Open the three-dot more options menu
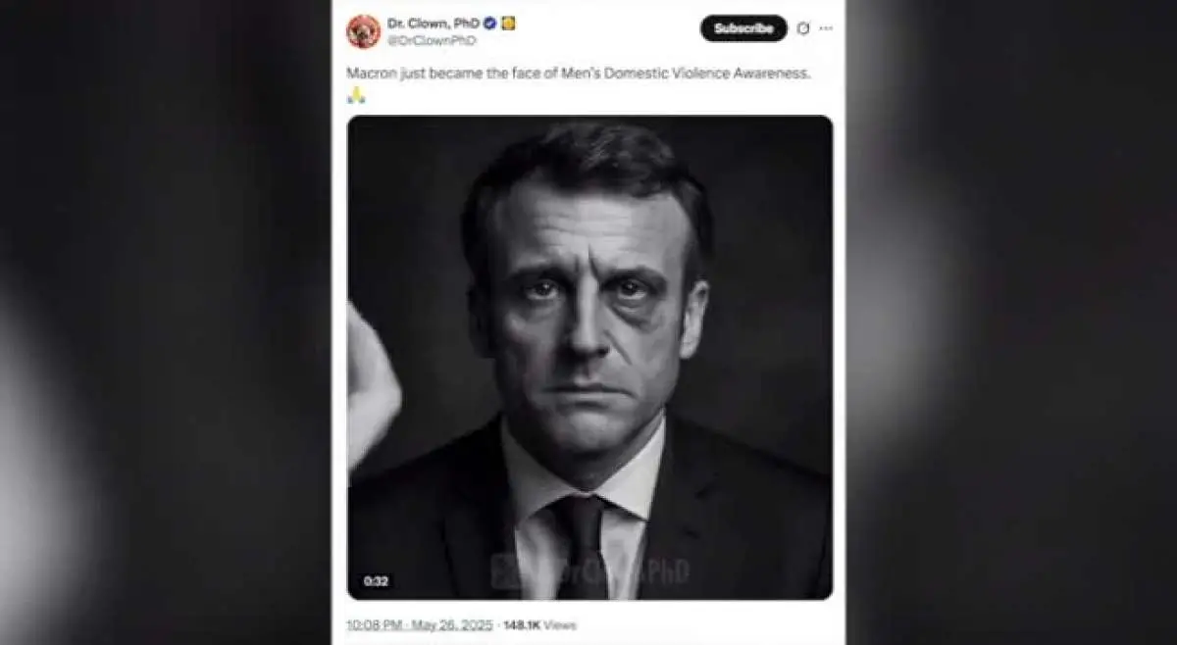Image resolution: width=1177 pixels, height=645 pixels. [x=826, y=28]
